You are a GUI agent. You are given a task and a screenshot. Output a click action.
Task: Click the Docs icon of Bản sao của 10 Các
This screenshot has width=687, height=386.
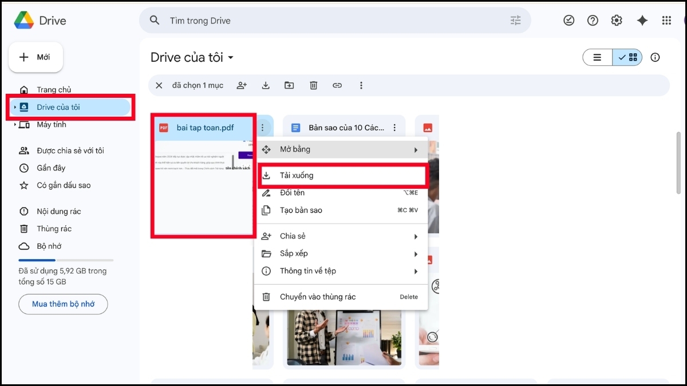(x=295, y=128)
